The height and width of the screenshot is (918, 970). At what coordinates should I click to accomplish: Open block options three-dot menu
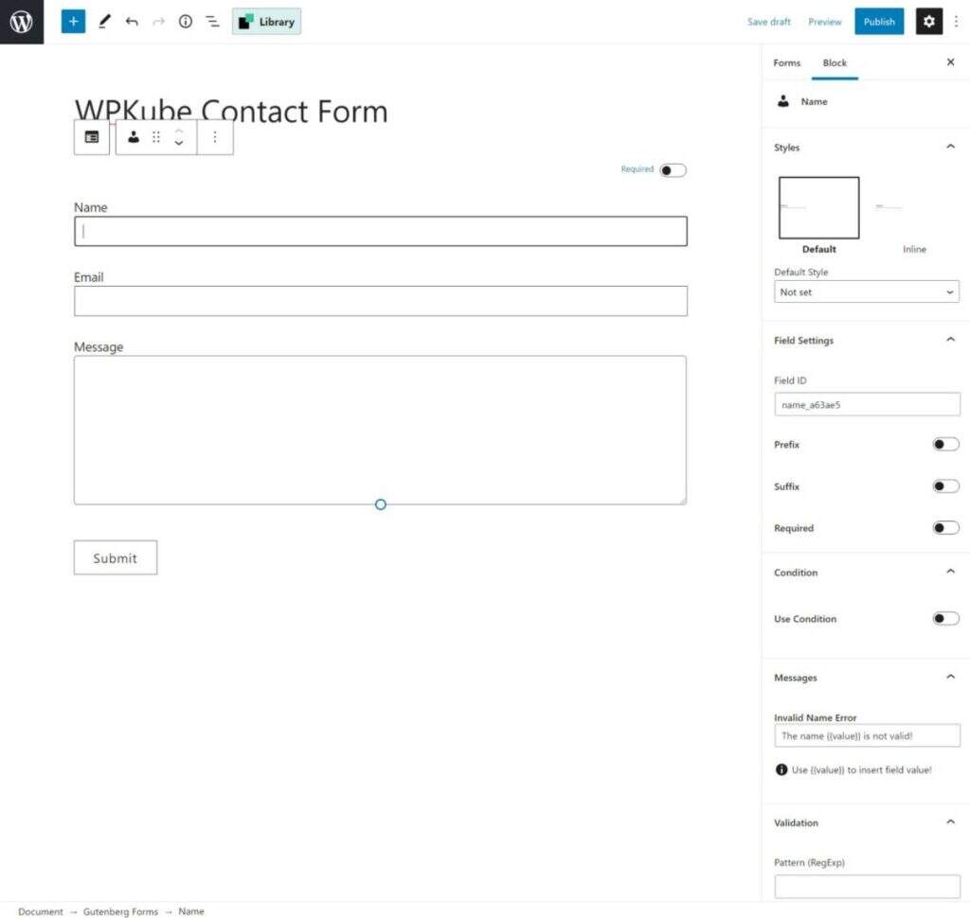click(215, 137)
